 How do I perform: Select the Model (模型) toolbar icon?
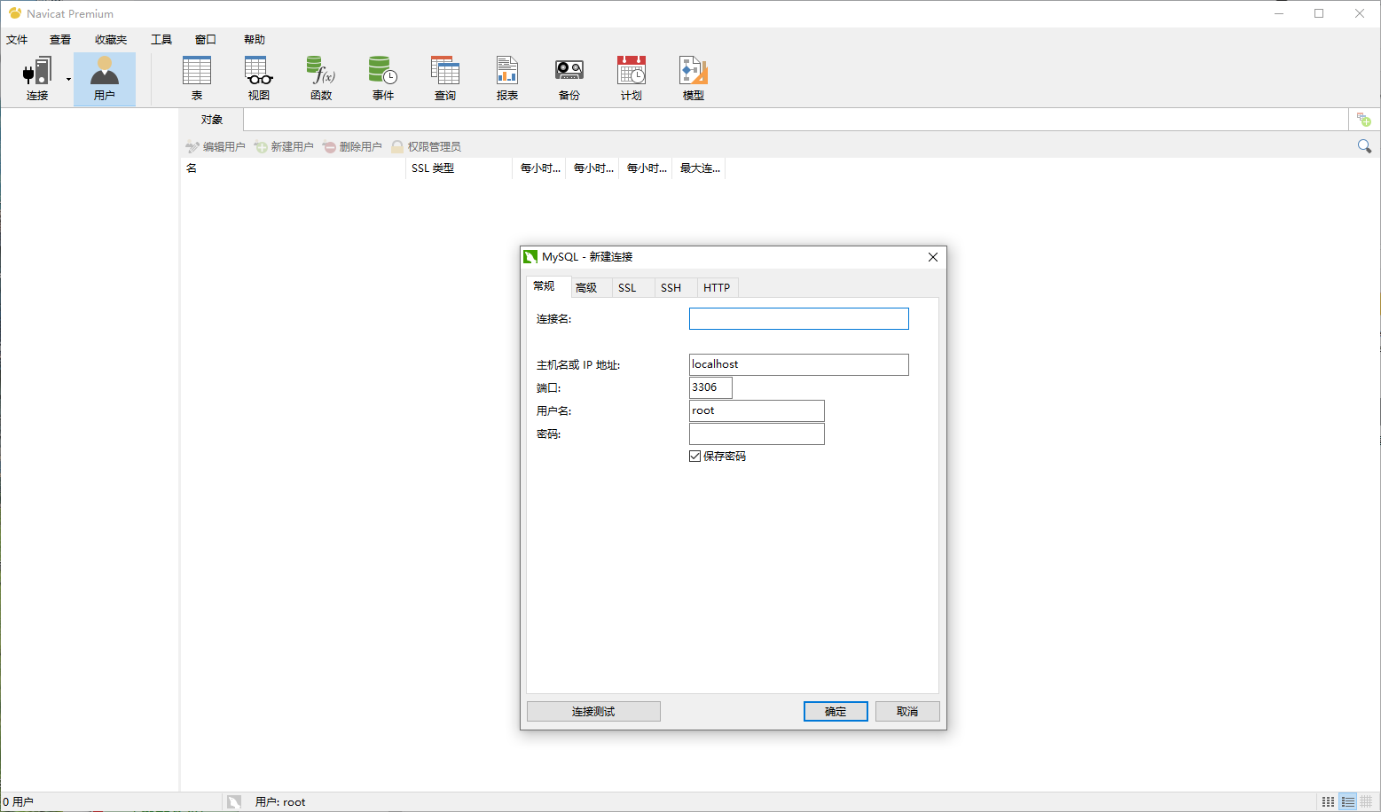(693, 78)
